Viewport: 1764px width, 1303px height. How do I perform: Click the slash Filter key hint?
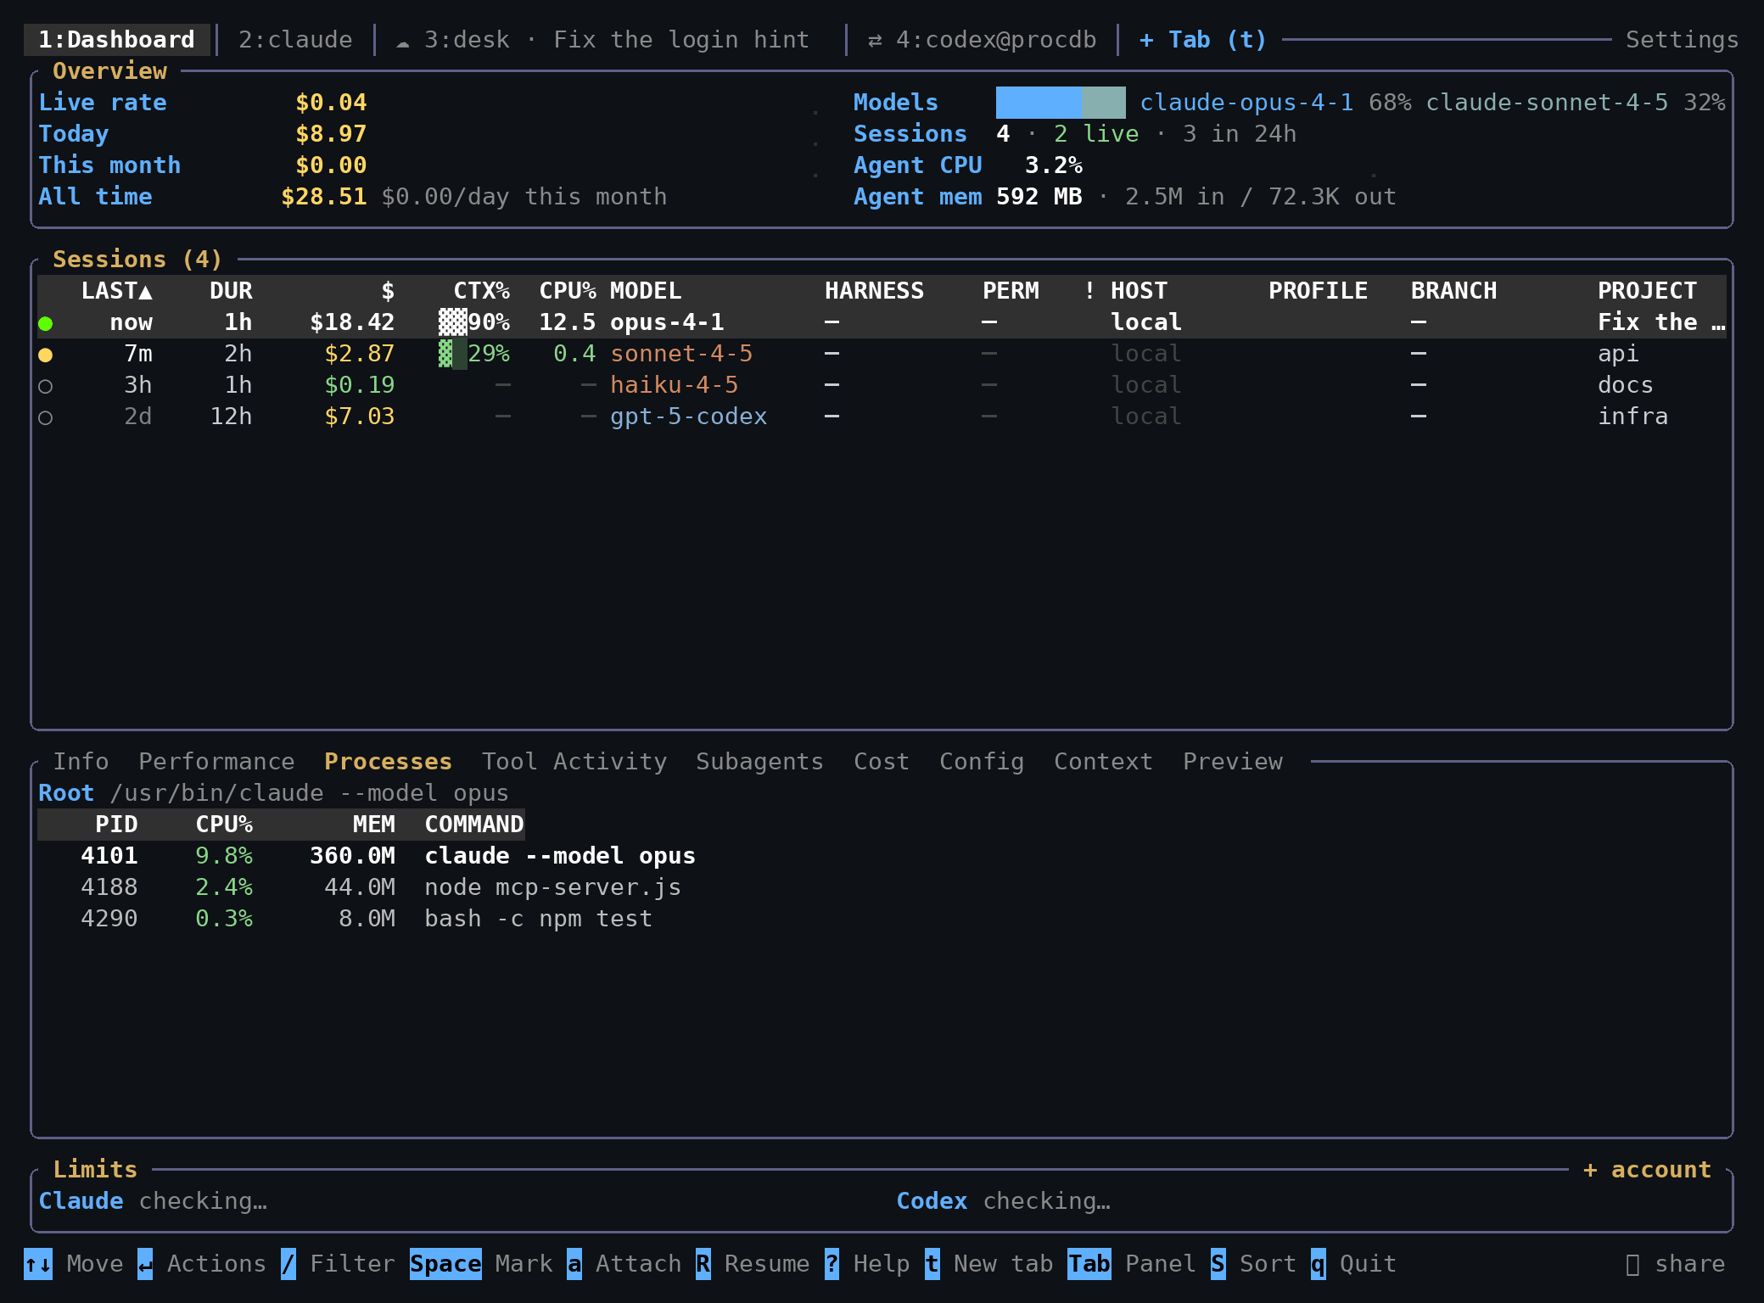[288, 1264]
